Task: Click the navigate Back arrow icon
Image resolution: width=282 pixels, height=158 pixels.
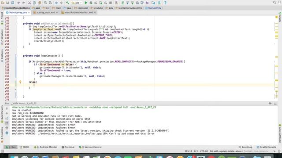Action: [56, 3]
